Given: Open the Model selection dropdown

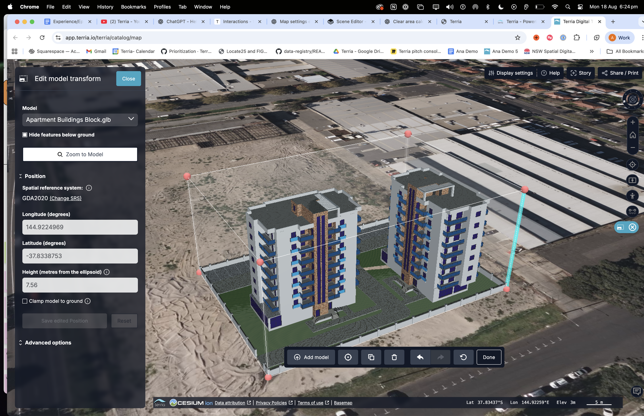Looking at the screenshot, I should point(80,120).
